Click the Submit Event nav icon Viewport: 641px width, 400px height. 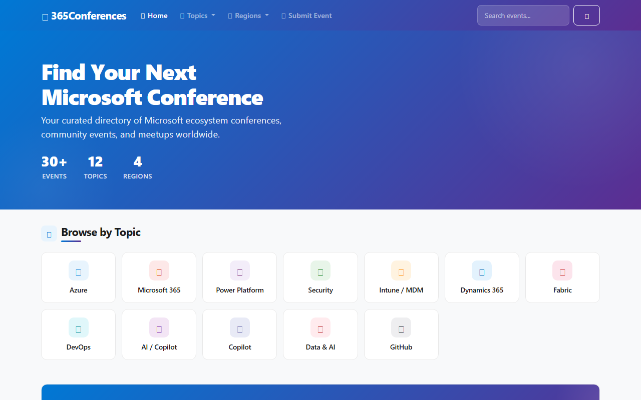point(284,16)
